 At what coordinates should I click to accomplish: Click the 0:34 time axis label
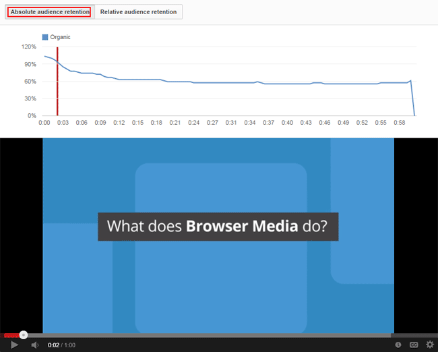tap(250, 123)
